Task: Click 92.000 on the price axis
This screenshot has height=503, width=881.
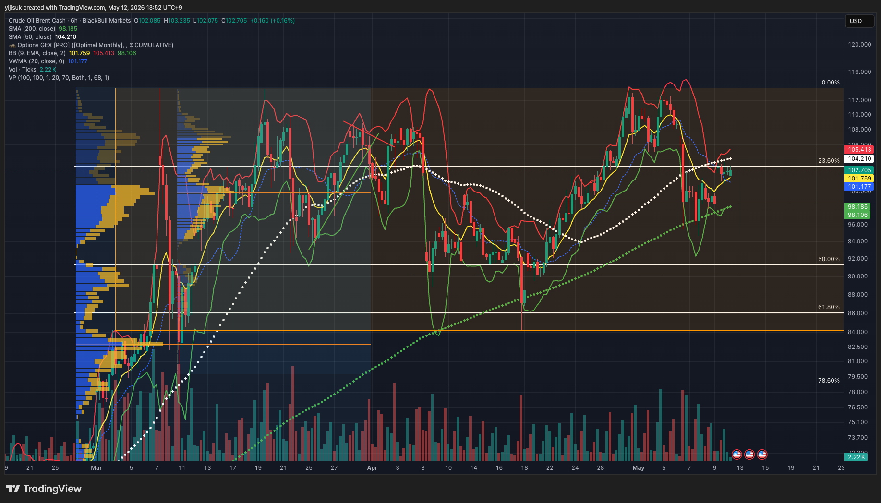Action: [x=858, y=259]
